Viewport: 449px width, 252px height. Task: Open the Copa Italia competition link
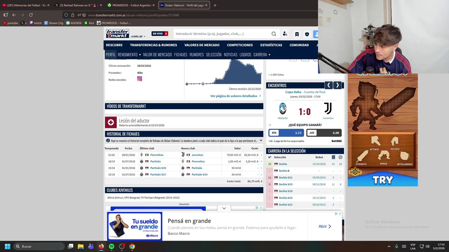[293, 92]
